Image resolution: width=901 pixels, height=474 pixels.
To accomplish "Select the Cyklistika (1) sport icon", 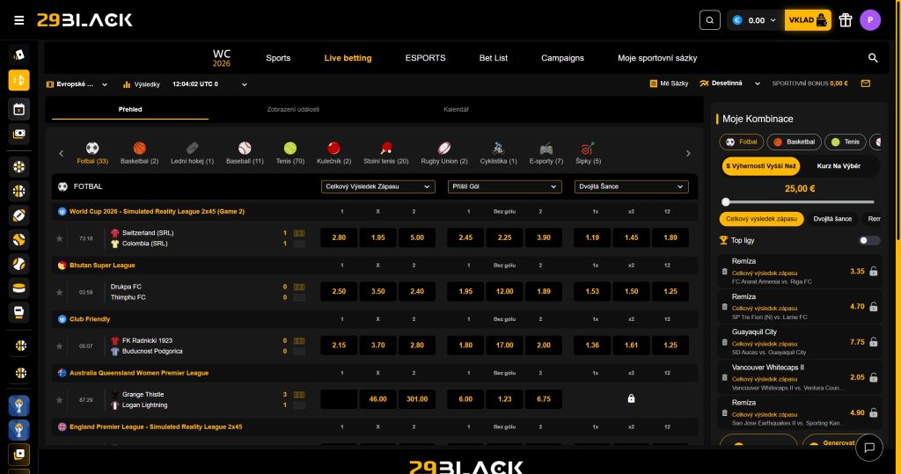I will click(x=498, y=153).
